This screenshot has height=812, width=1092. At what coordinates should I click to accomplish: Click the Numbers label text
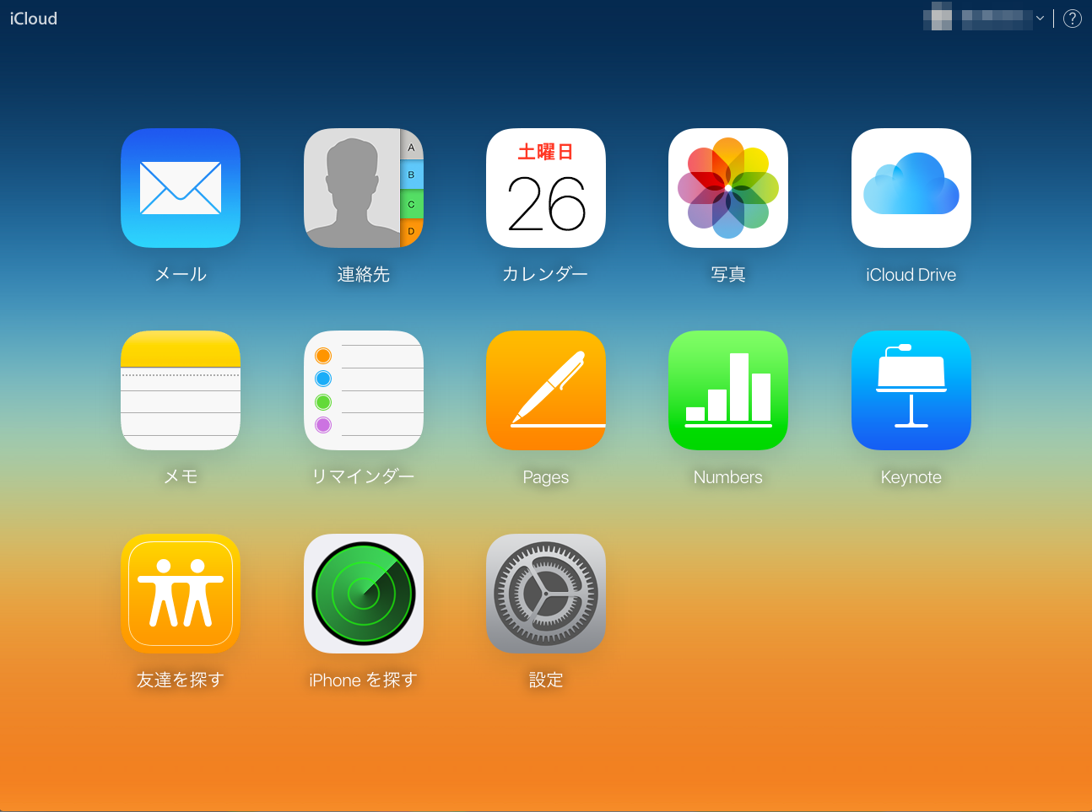(x=728, y=477)
